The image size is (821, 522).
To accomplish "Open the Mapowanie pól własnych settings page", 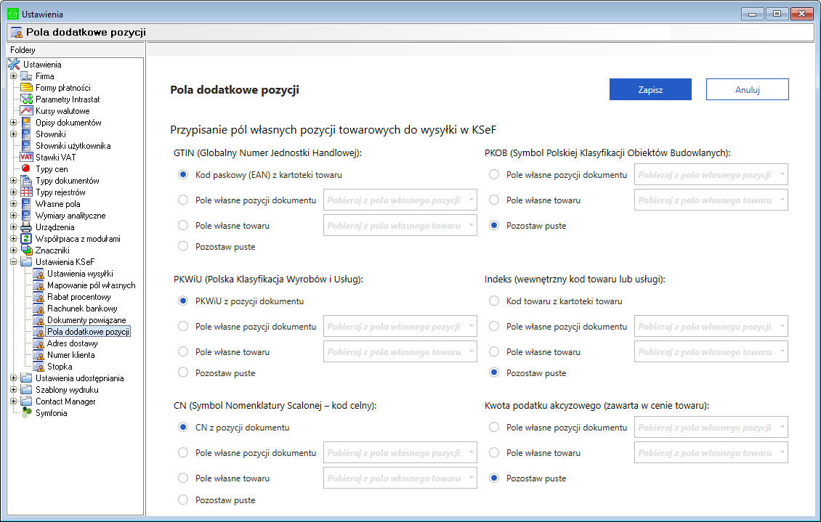I will 91,285.
